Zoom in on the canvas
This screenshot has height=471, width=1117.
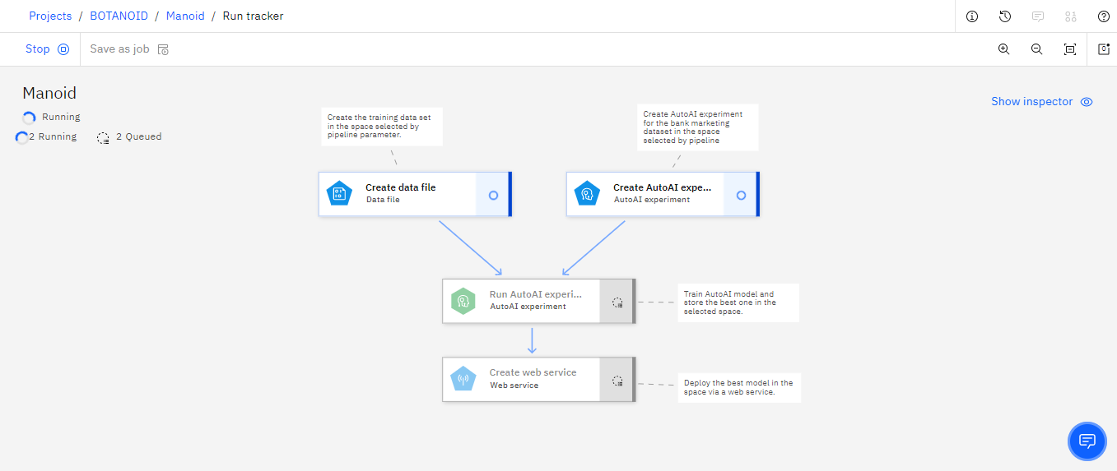click(1003, 49)
